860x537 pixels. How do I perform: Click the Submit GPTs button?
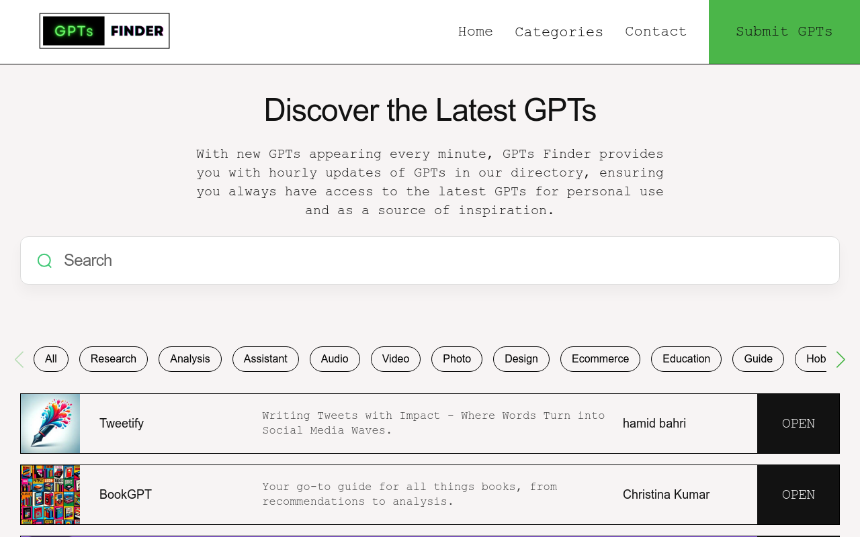tap(784, 32)
